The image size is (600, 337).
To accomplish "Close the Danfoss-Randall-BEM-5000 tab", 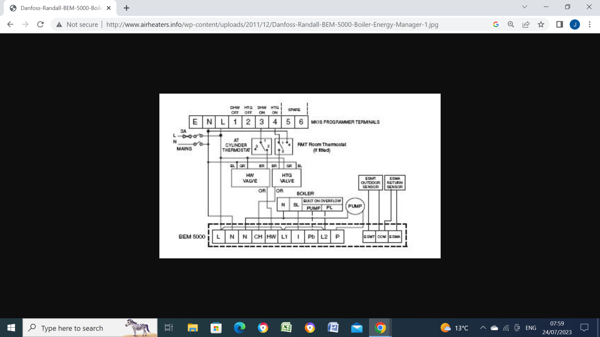I will pyautogui.click(x=109, y=8).
